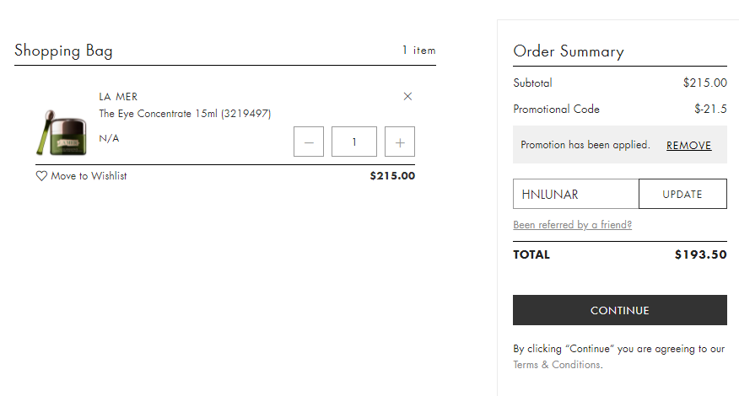Remove the applied promotion code
The height and width of the screenshot is (396, 739).
click(688, 145)
